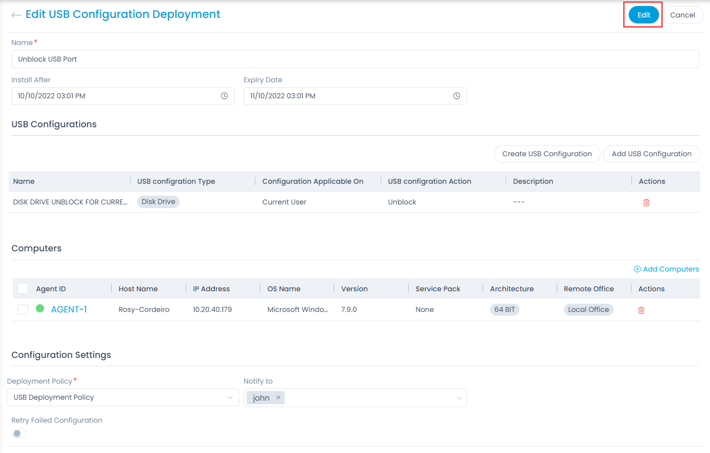Click the back arrow to return
The width and height of the screenshot is (710, 453).
point(16,14)
